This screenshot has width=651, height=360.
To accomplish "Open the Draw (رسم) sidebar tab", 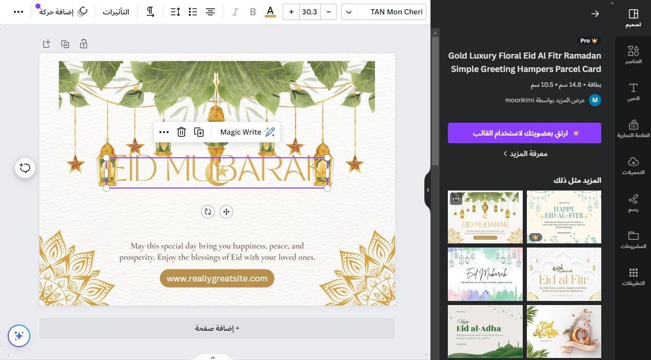I will (x=633, y=202).
